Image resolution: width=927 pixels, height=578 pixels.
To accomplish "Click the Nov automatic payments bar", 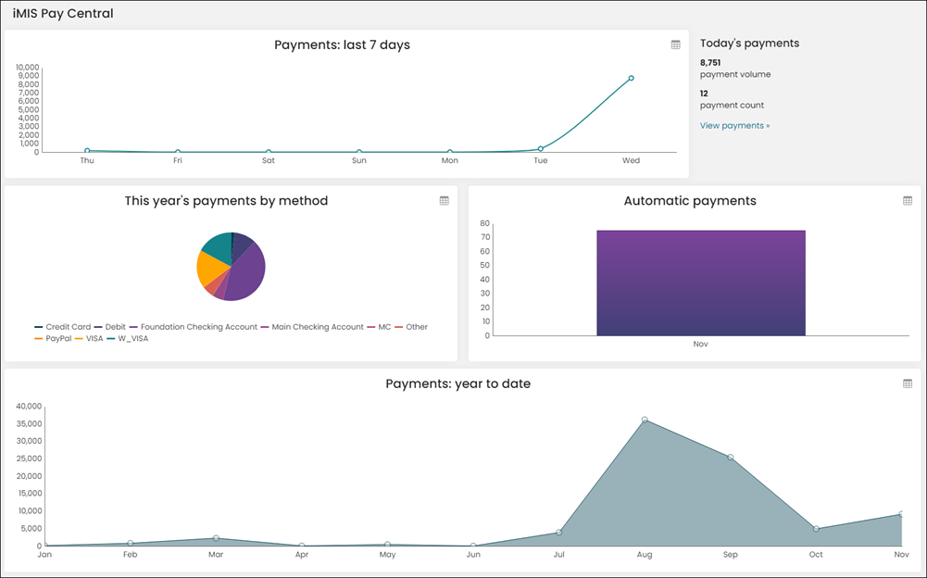I will coord(700,283).
